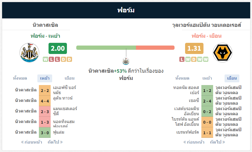Viewport: 252px width, 152px height.
Task: Select ทั้งหมด tab under Newcastle
Action: click(x=20, y=78)
